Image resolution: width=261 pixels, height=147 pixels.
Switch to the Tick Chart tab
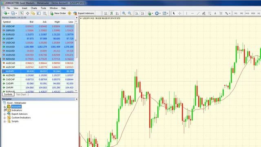coord(21,94)
